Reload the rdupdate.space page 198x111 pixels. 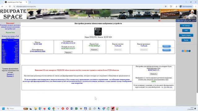coord(10,6)
